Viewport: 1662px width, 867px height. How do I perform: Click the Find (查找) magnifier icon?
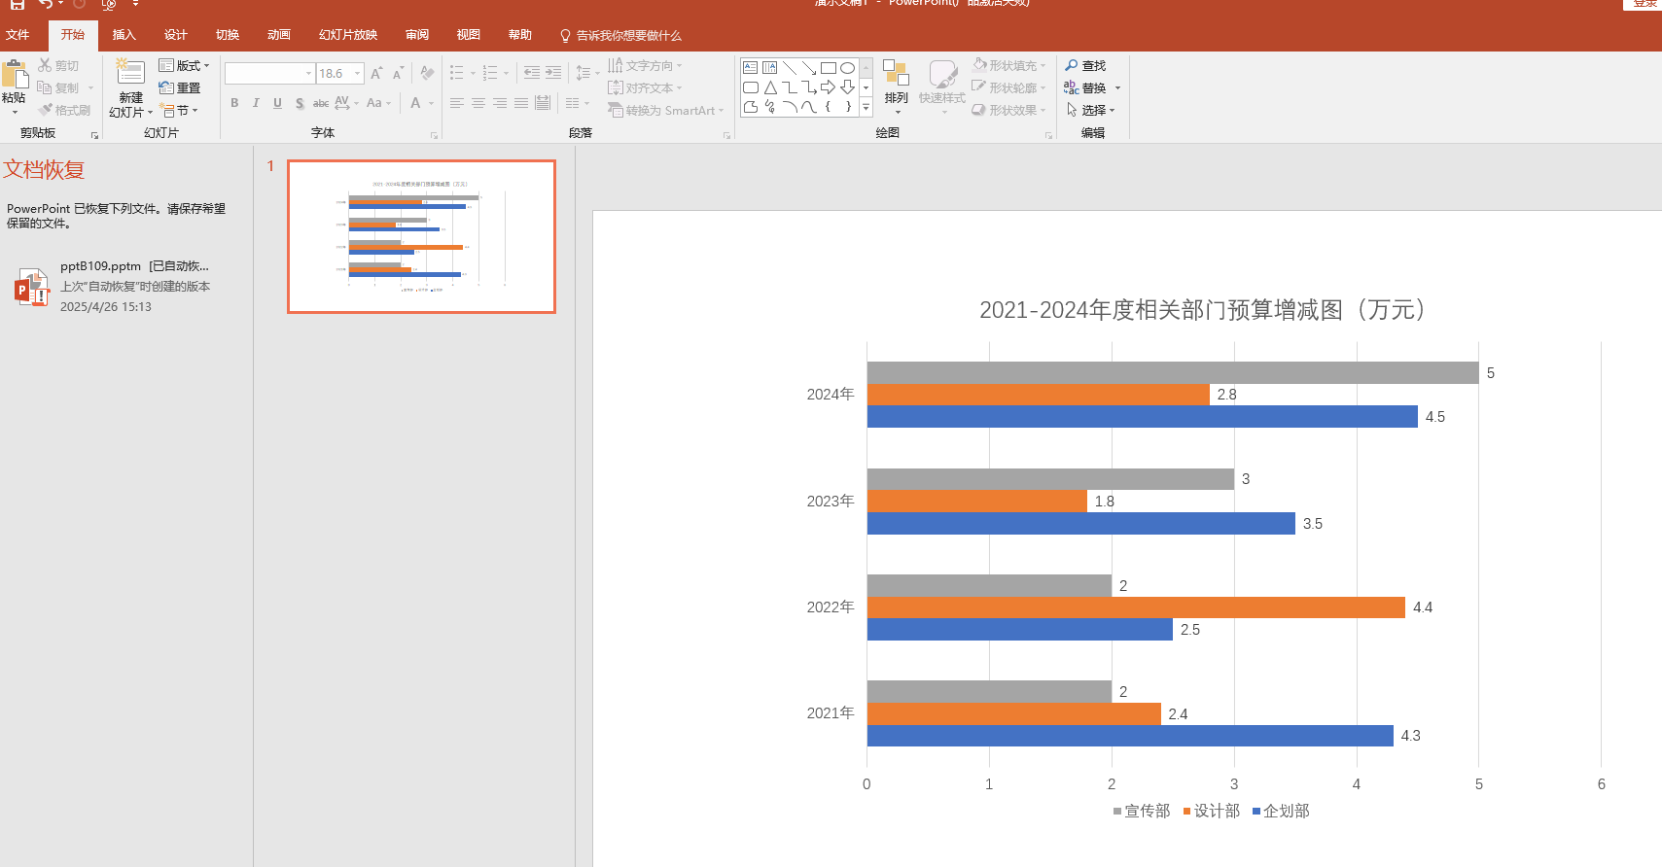[x=1072, y=65]
